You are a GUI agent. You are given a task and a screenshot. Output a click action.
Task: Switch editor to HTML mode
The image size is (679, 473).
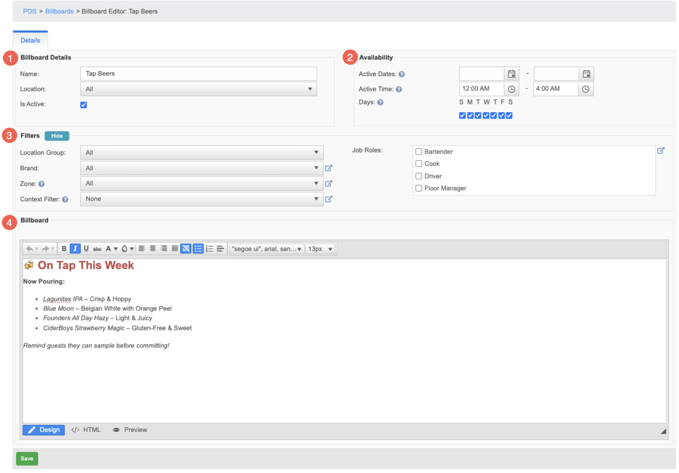pyautogui.click(x=86, y=430)
